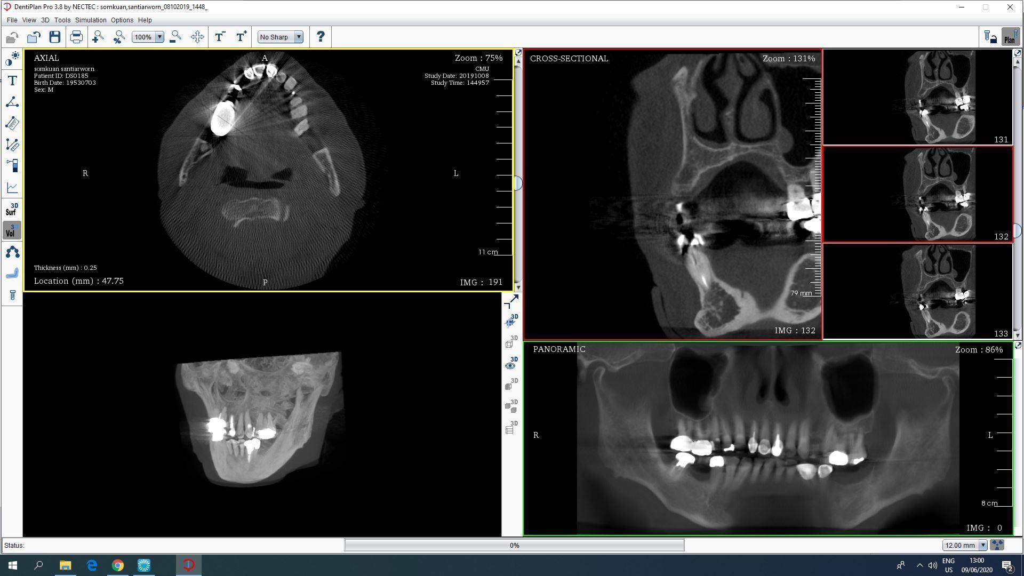Toggle 3D visibility eye icon
This screenshot has width=1024, height=576.
click(511, 364)
